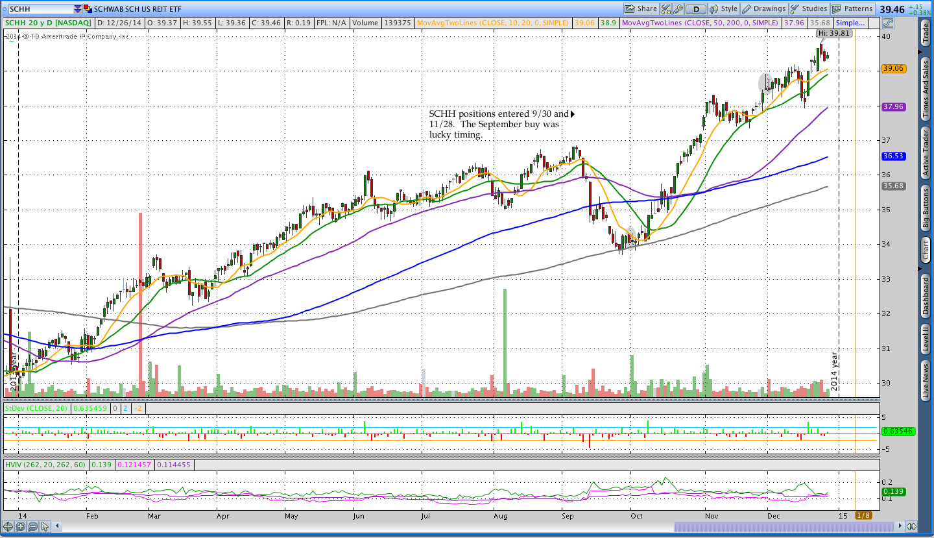This screenshot has height=538, width=934.
Task: Click the StDev 0.635459 value field
Action: tap(91, 409)
